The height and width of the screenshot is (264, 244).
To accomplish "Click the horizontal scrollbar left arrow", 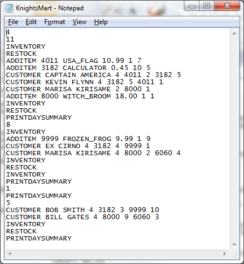I will [10, 254].
